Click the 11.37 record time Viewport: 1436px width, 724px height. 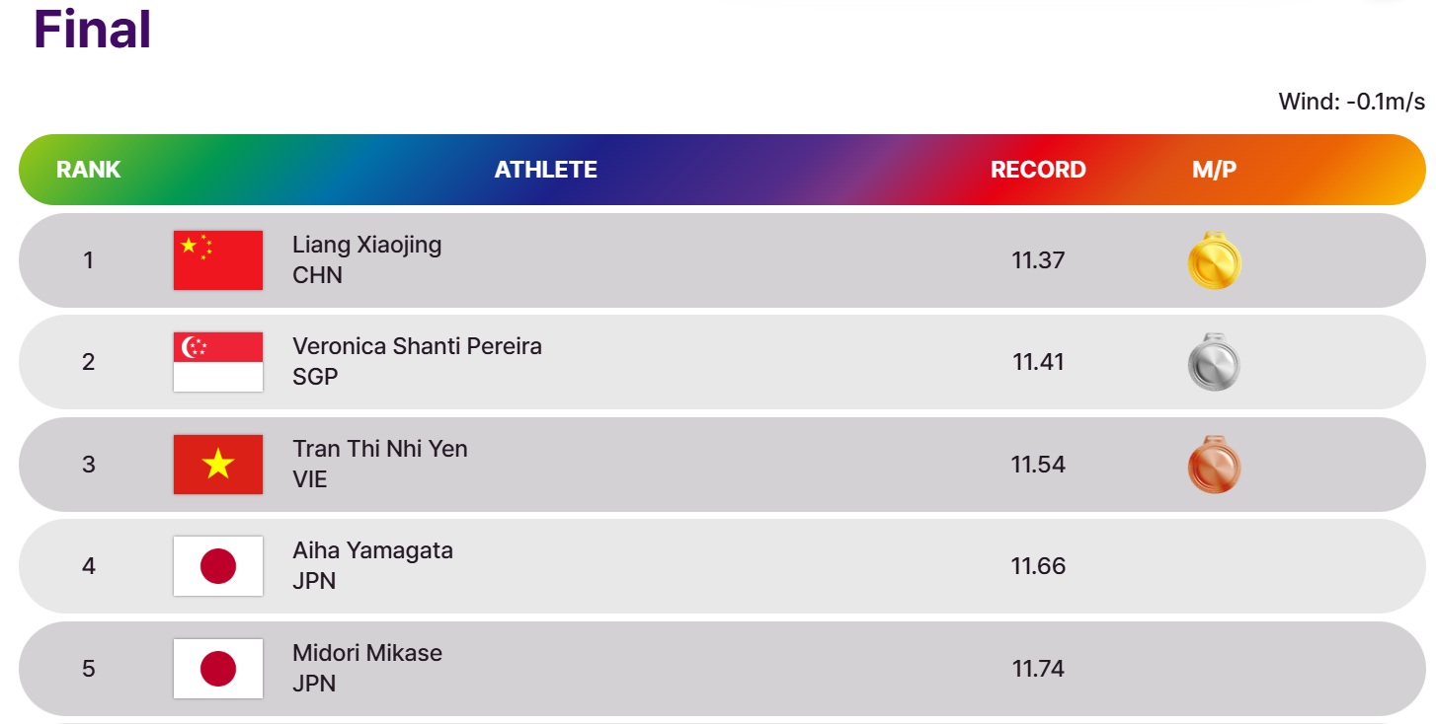[1038, 260]
